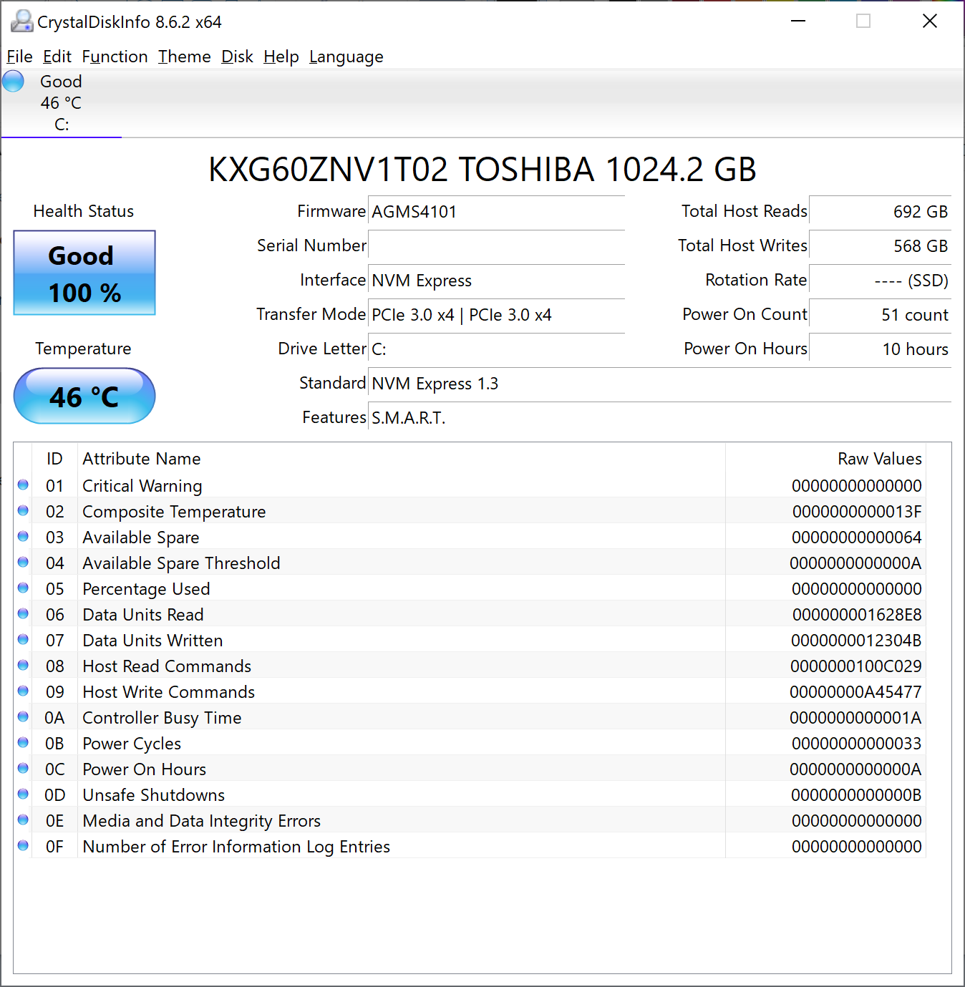Select the C: drive status circle icon
The width and height of the screenshot is (965, 987).
coord(14,82)
